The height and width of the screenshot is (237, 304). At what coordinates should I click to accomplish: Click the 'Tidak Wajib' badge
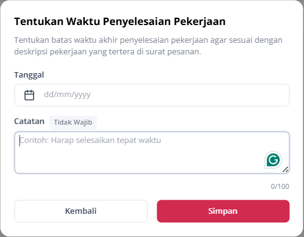[x=73, y=122]
